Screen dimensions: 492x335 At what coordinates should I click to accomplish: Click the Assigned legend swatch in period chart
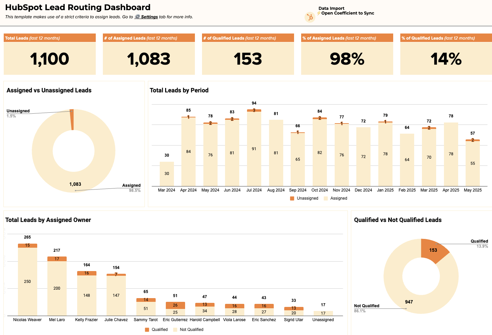coord(326,199)
